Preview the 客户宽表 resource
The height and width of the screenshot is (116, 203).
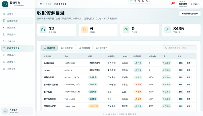click(x=181, y=92)
